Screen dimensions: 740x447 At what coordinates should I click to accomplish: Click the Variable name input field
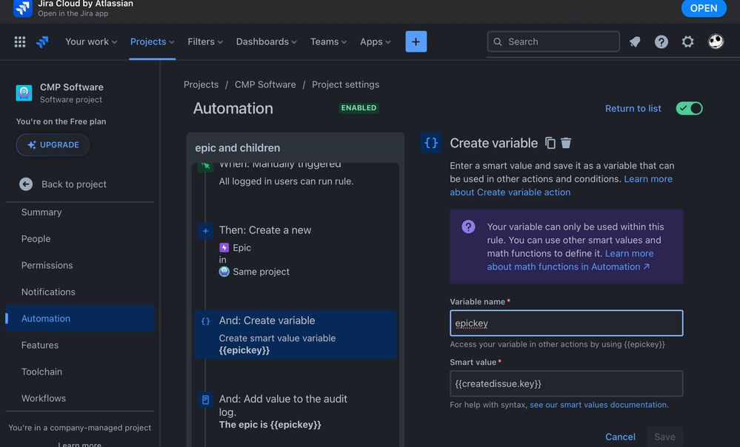[566, 323]
